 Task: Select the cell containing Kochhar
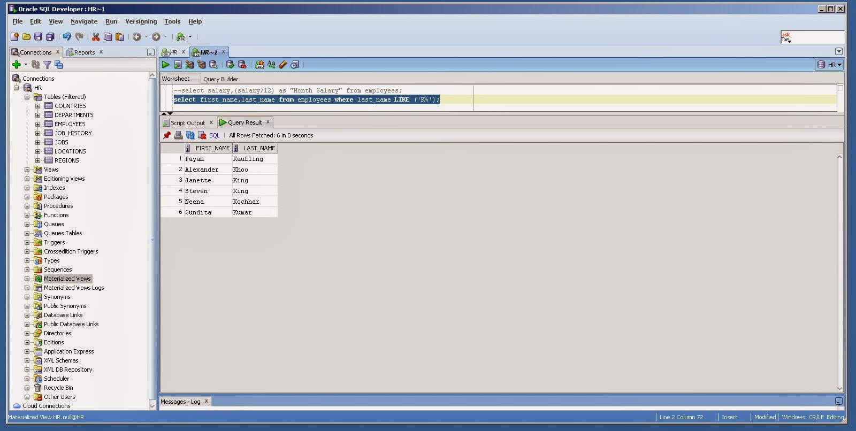(x=255, y=202)
